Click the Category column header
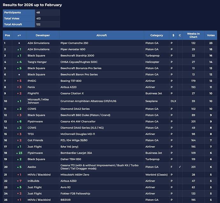The height and width of the screenshot is (203, 220). tap(157, 35)
